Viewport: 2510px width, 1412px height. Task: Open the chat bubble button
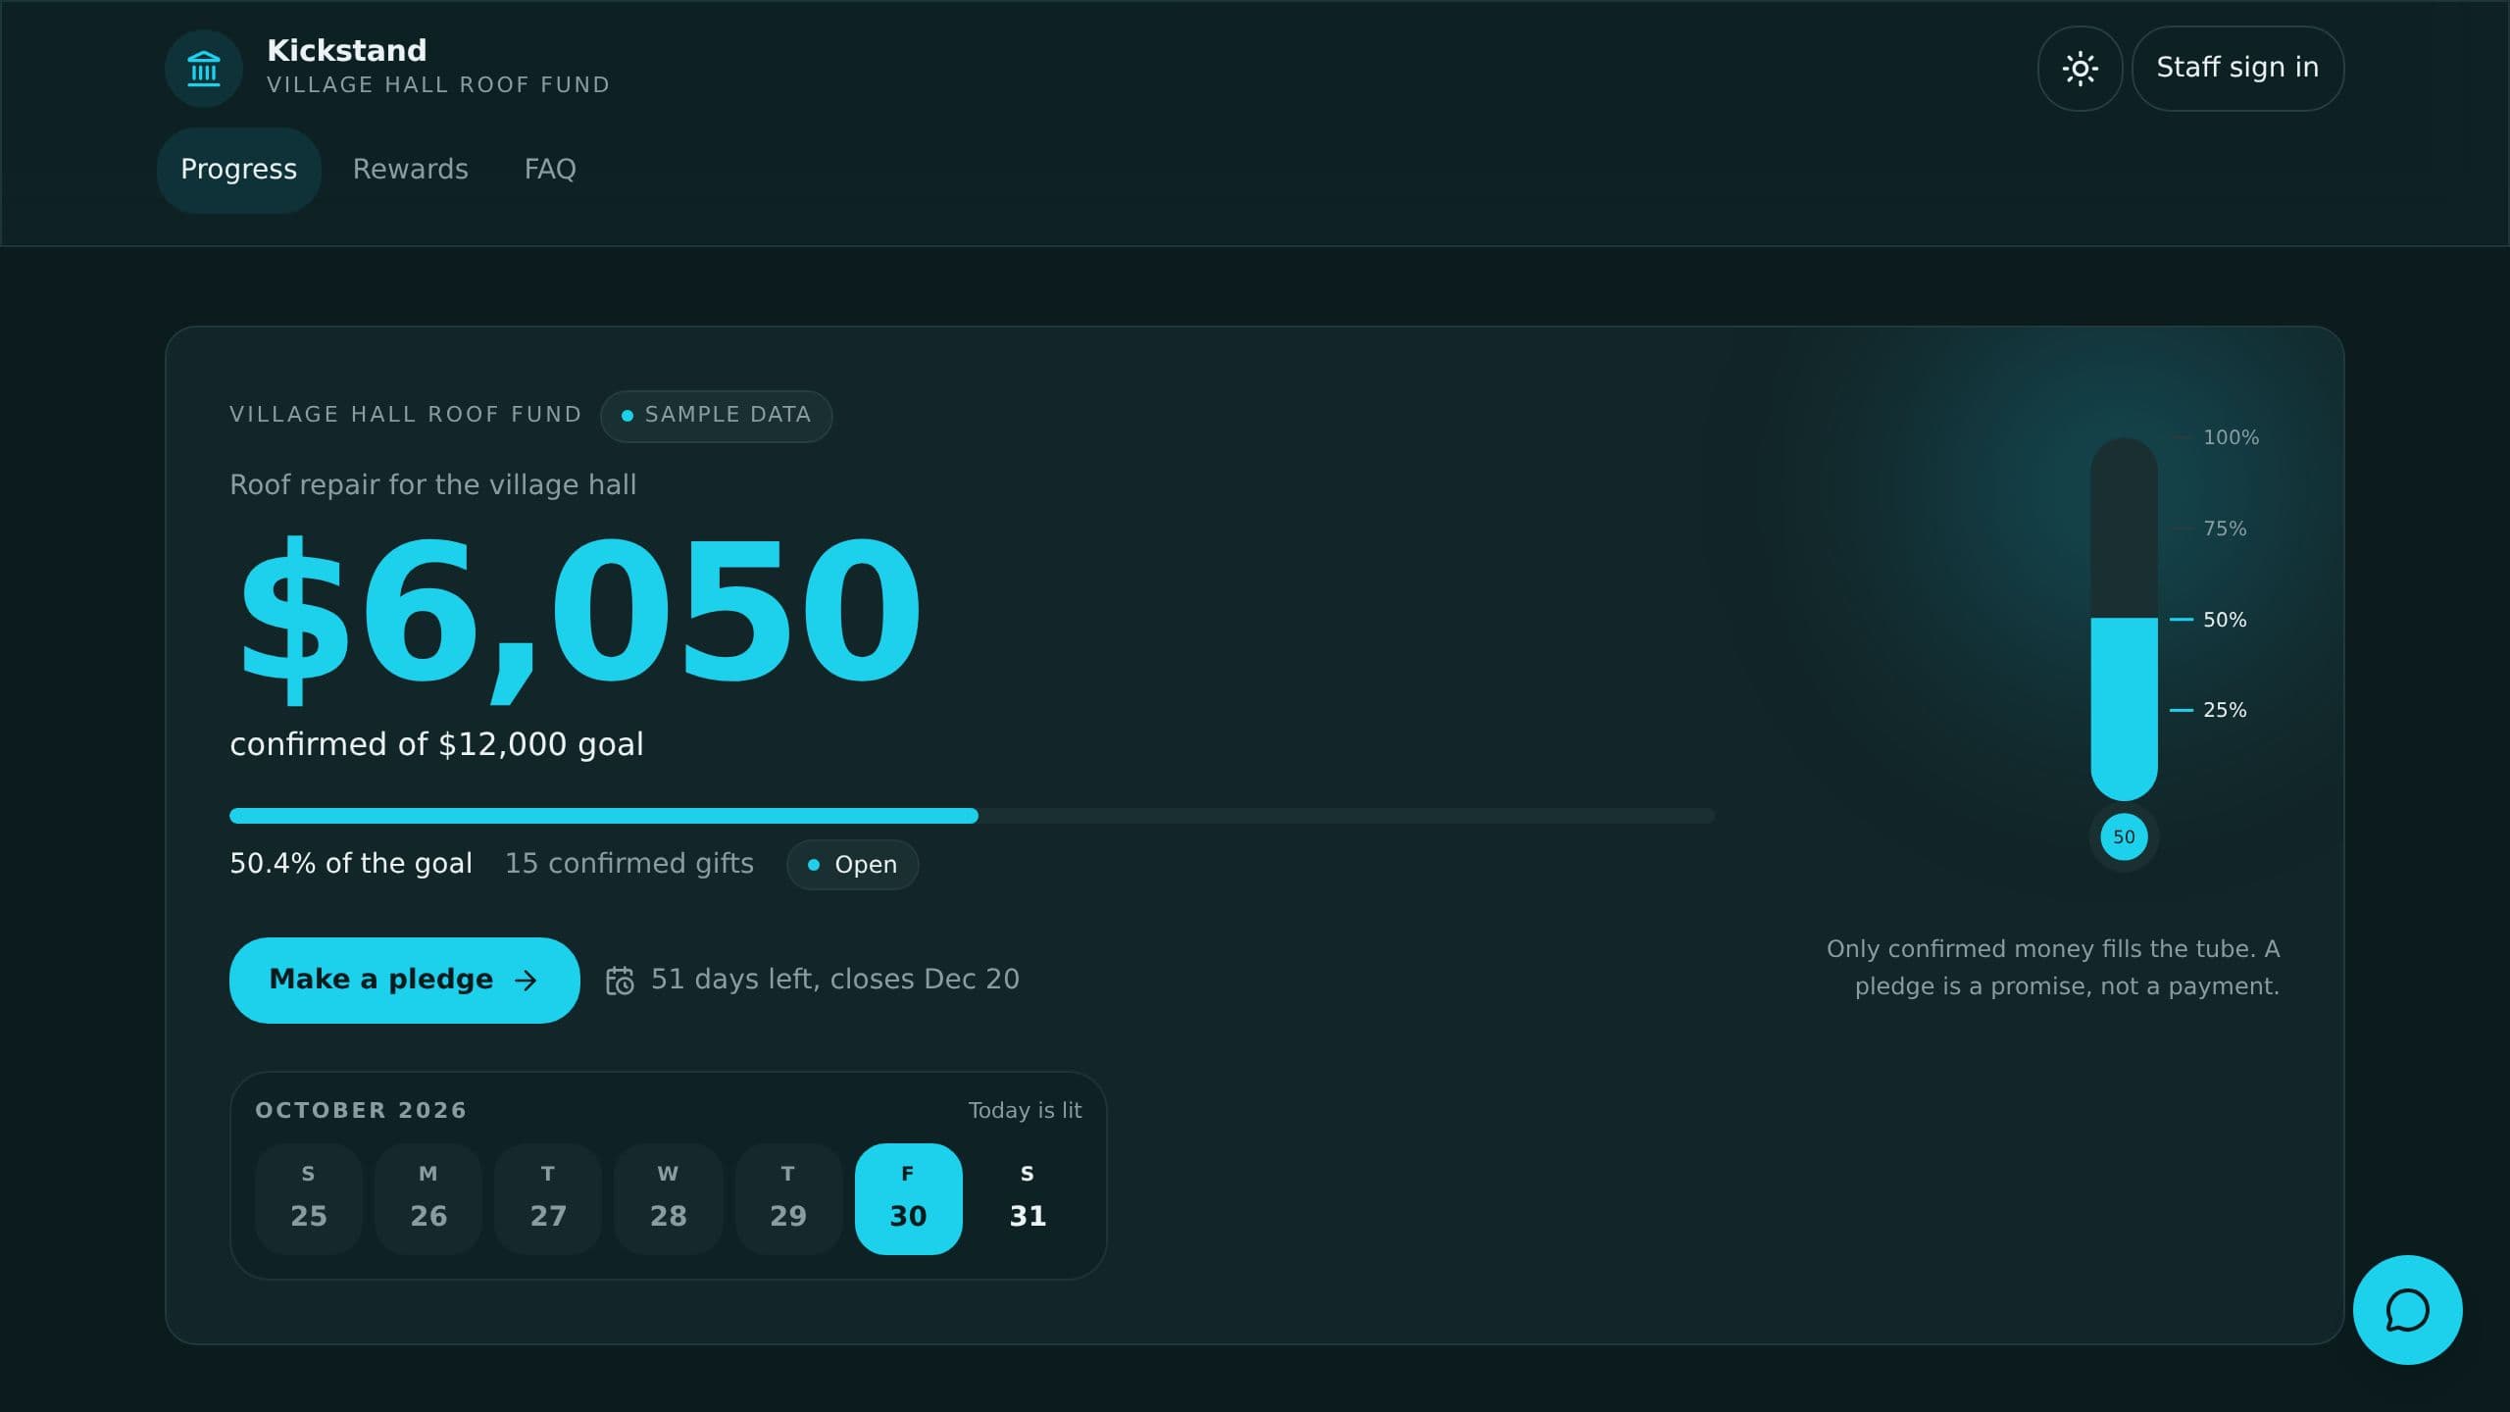[2407, 1310]
